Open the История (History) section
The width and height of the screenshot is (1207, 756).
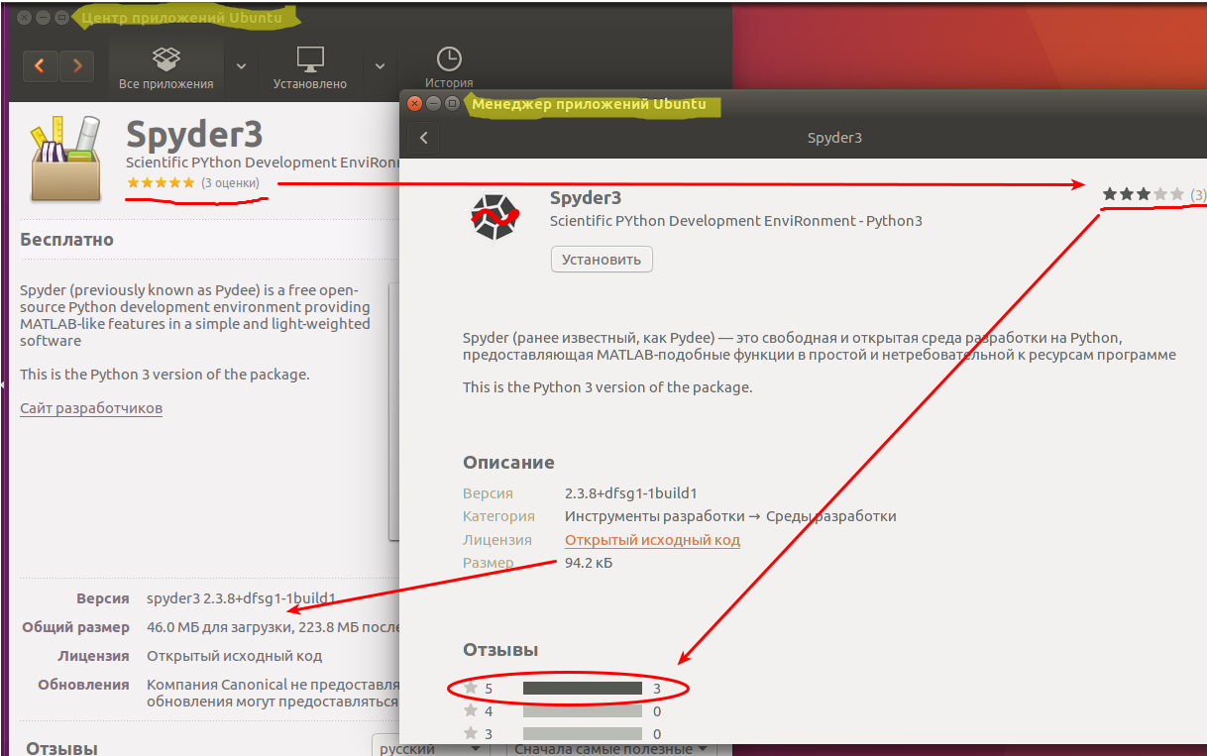click(449, 67)
